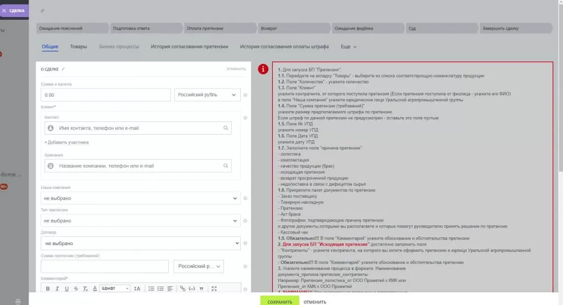
Task: Insert a numbered list in the comment
Action: click(151, 289)
